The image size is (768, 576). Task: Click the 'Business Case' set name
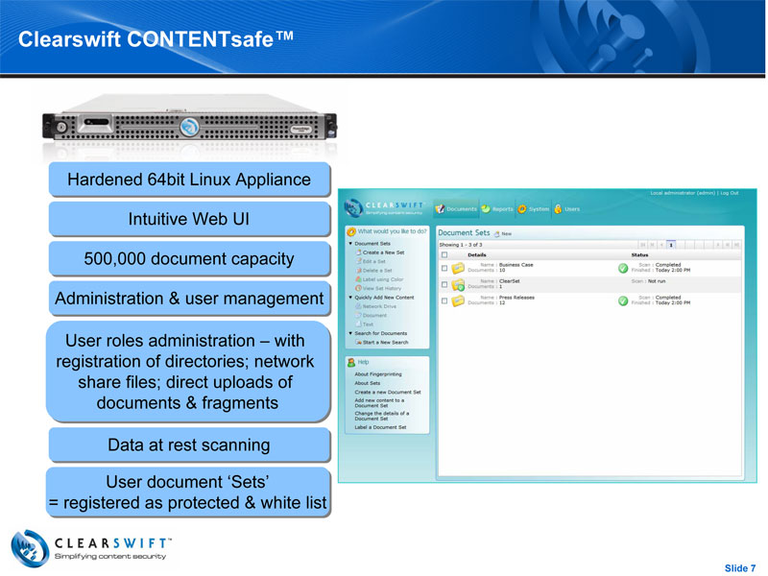[x=516, y=265]
